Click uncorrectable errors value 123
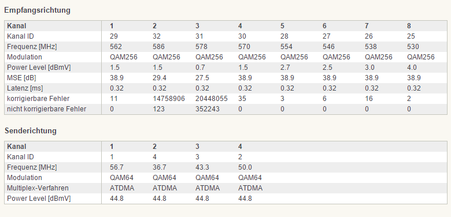451x217 pixels. (x=159, y=109)
